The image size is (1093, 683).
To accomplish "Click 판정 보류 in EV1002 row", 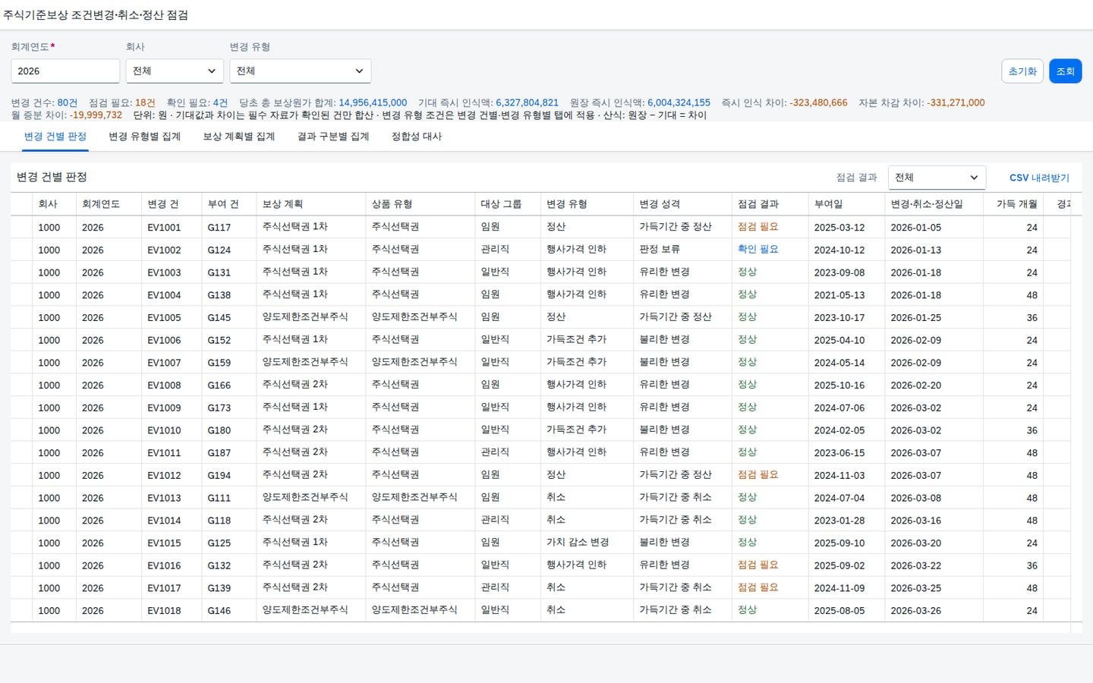I will pyautogui.click(x=660, y=249).
